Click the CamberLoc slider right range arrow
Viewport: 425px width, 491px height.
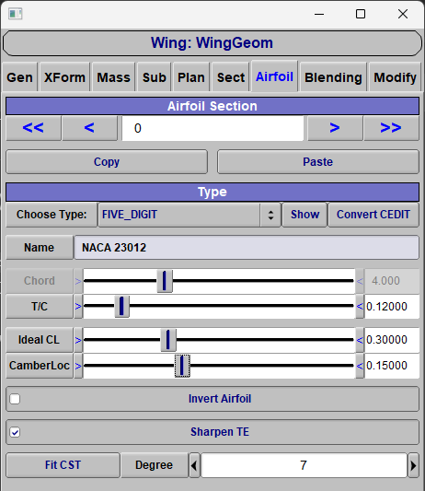pyautogui.click(x=360, y=366)
